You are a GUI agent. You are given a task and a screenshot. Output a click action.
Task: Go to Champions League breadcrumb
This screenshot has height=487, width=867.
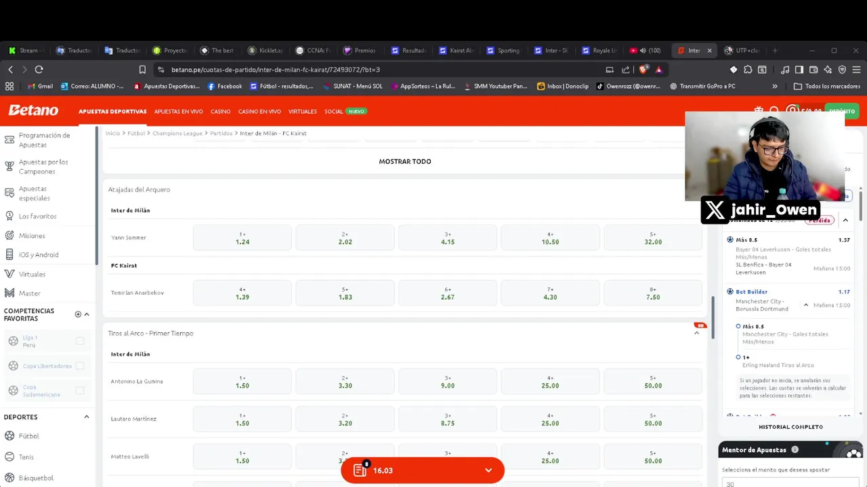click(177, 133)
